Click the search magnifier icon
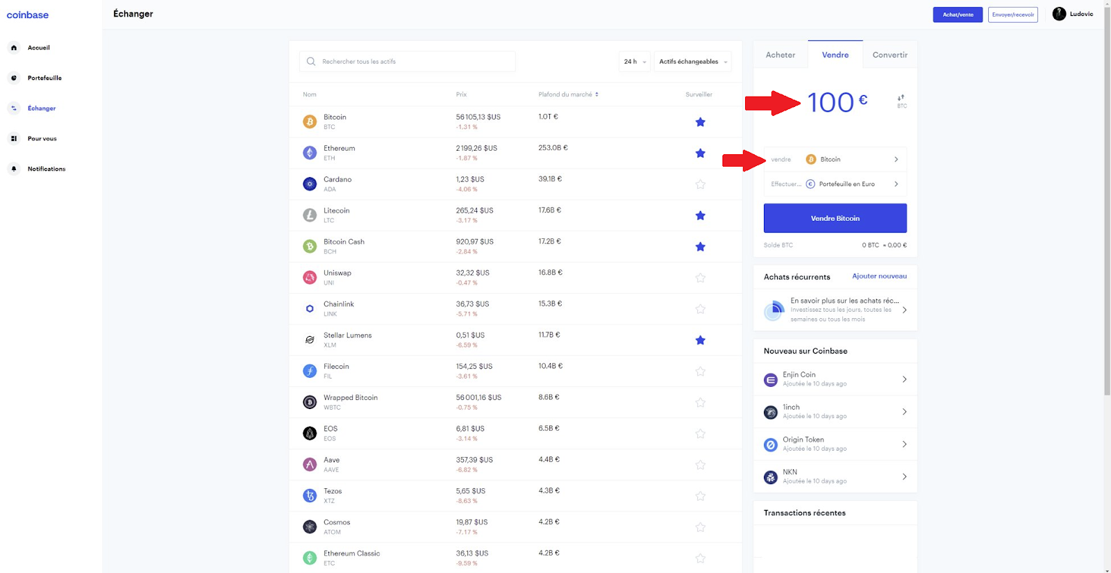 coord(311,61)
